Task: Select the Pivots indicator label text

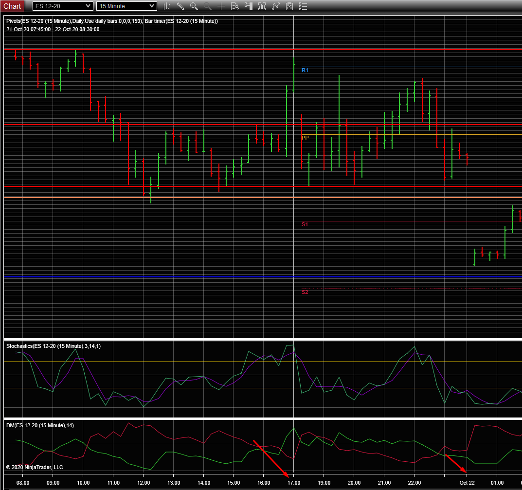Action: [112, 21]
